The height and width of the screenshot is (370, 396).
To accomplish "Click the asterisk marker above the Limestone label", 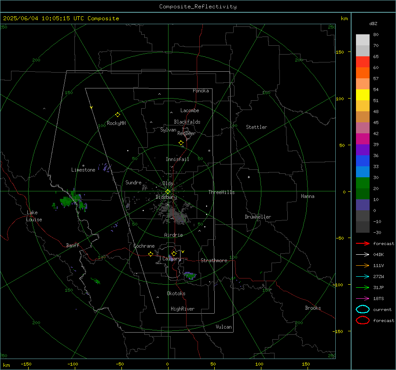I will pos(83,166).
